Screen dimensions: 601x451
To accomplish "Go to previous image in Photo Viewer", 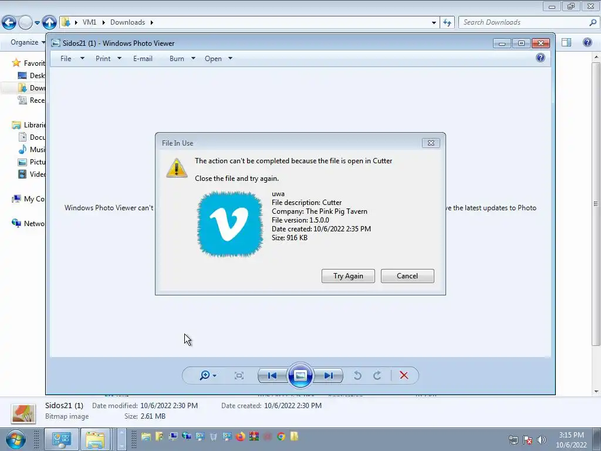I will coord(272,375).
